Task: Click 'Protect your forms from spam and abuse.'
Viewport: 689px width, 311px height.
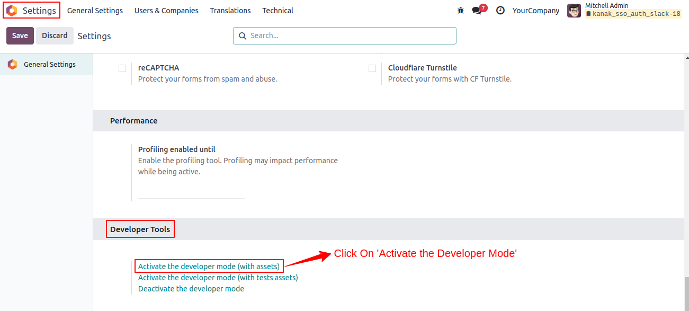Action: (208, 79)
